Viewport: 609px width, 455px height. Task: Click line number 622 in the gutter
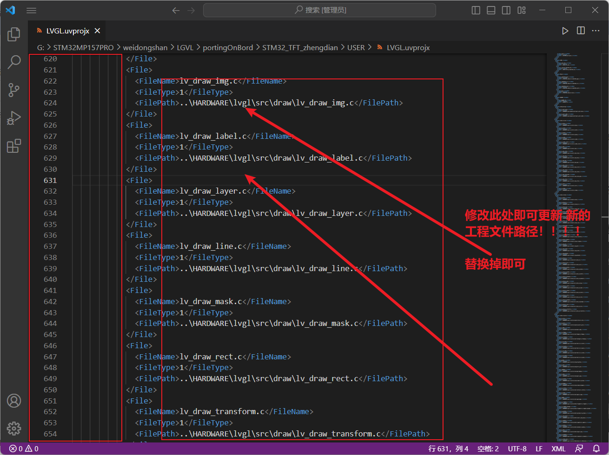(50, 81)
